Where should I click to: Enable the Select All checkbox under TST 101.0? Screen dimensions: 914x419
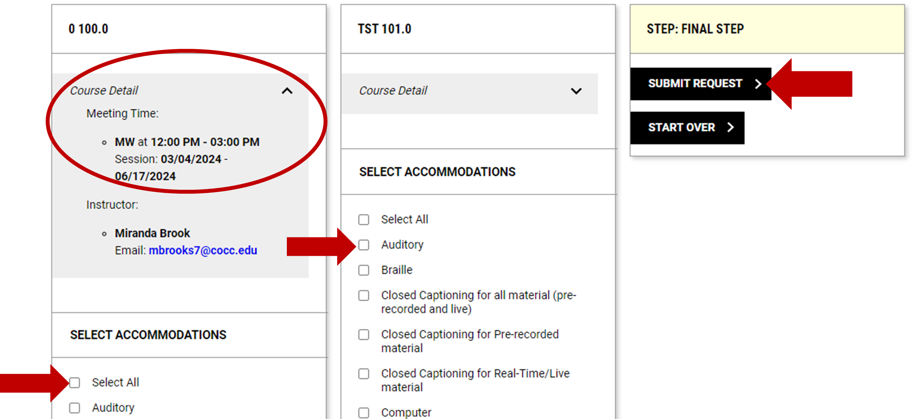(363, 219)
